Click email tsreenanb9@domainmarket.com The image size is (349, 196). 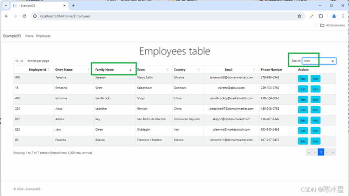(231, 77)
